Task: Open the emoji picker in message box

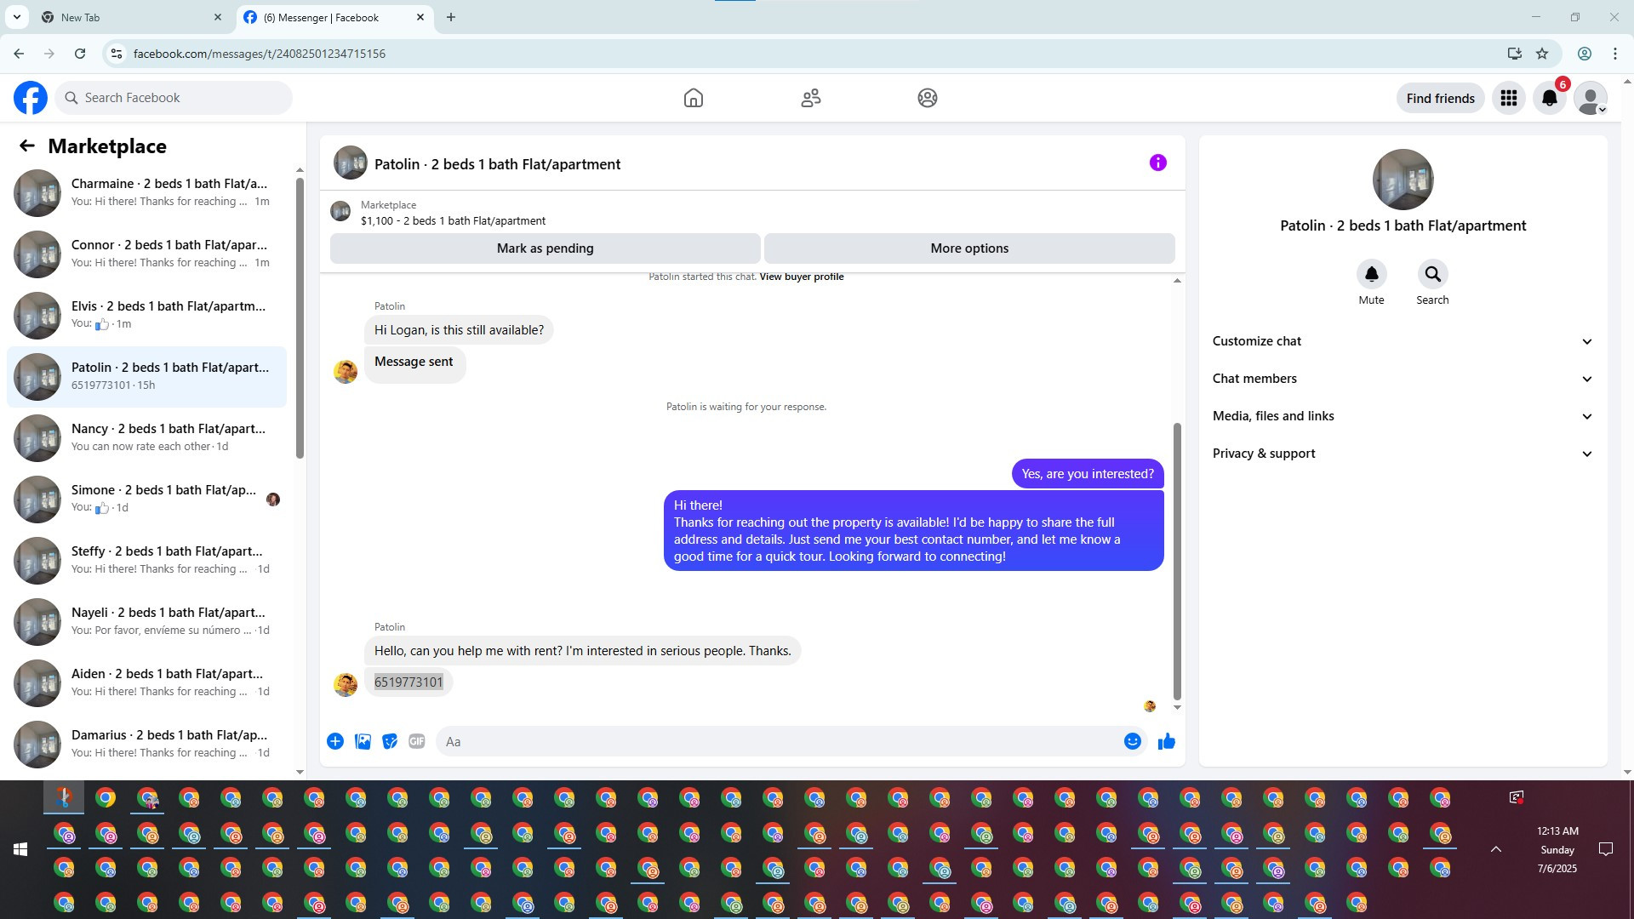Action: (x=1132, y=741)
